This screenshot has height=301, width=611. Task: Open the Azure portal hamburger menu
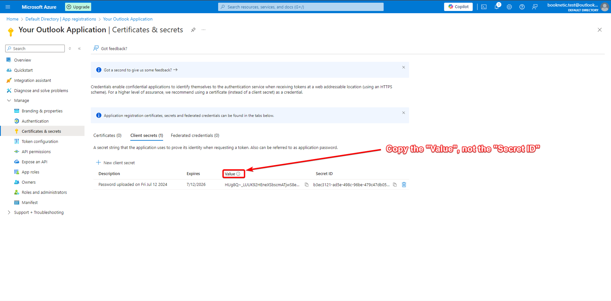[x=8, y=7]
